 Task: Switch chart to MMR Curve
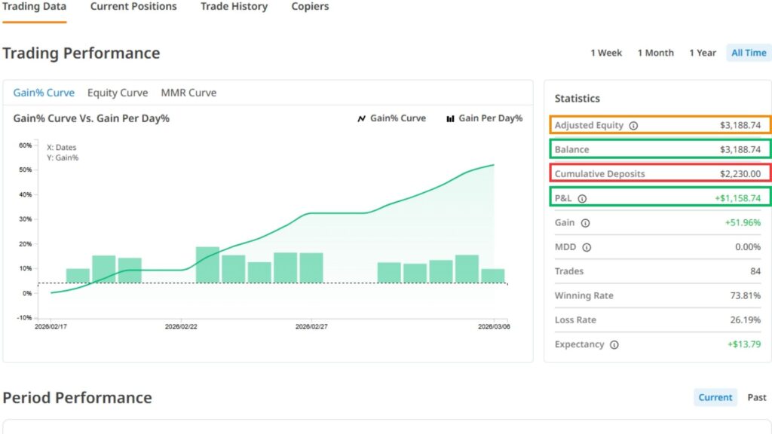[188, 93]
